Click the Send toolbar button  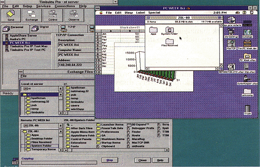coord(11,16)
